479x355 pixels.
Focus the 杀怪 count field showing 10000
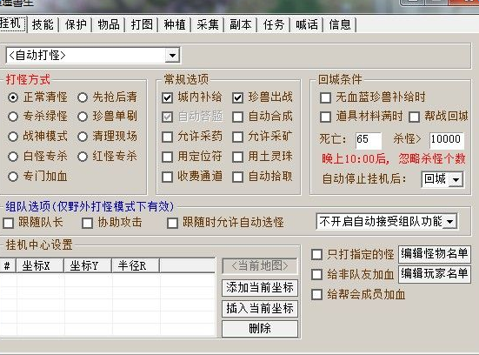point(447,140)
